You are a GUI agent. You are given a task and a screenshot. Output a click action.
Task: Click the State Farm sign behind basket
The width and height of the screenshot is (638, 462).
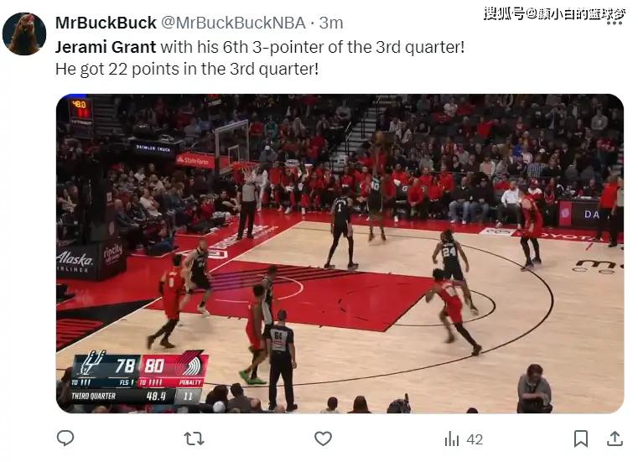coord(195,161)
